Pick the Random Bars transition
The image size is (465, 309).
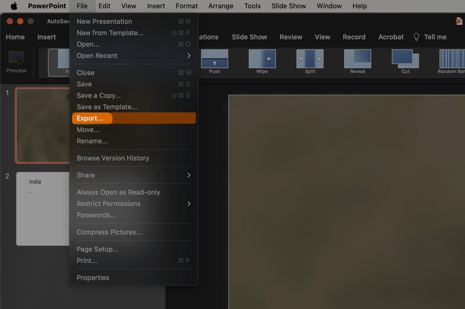click(x=452, y=59)
